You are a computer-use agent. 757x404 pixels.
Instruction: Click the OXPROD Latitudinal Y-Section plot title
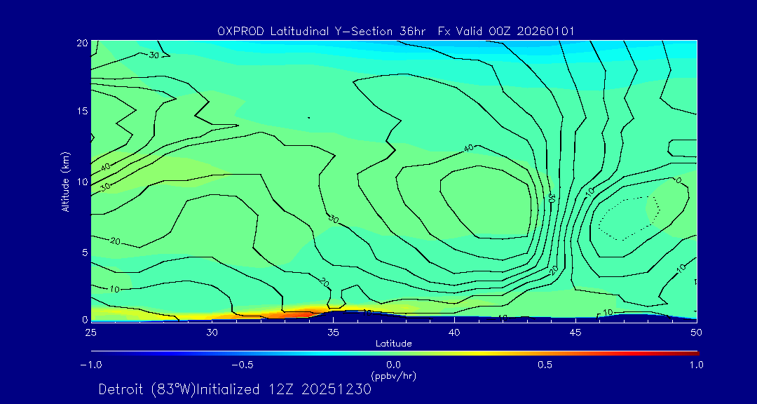click(397, 30)
